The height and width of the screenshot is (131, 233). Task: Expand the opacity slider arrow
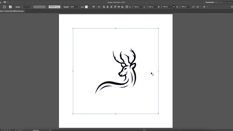click(79, 7)
